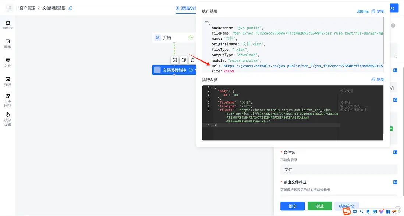
Task: Select the 画布 canvas sidebar icon
Action: click(7, 44)
